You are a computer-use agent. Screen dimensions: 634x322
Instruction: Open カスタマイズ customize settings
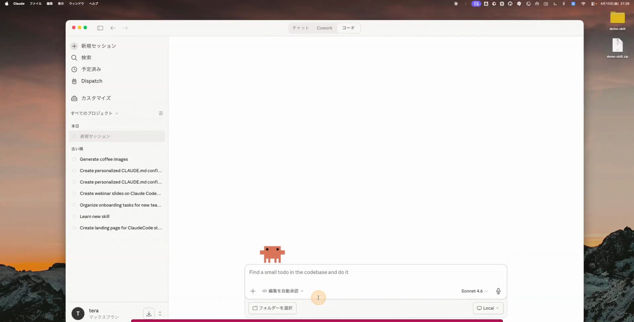pyautogui.click(x=96, y=98)
